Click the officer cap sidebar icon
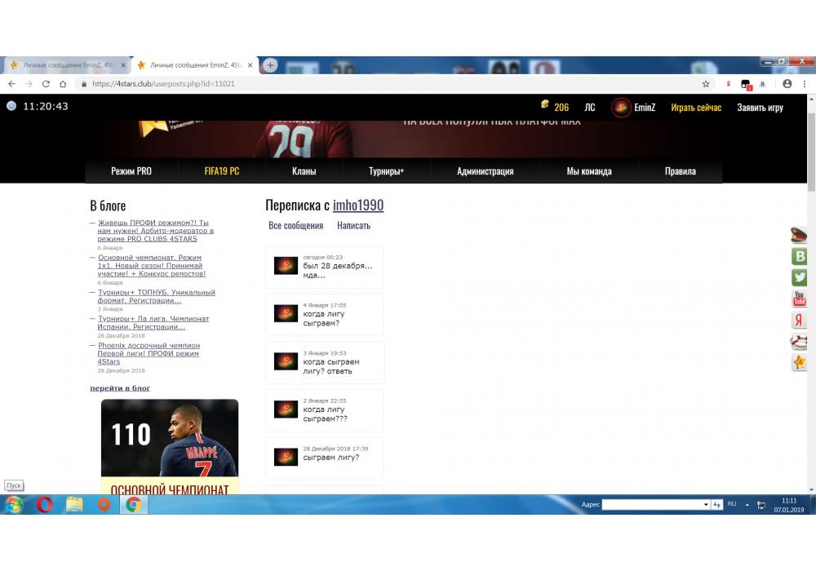Image resolution: width=816 pixels, height=571 pixels. click(x=800, y=236)
